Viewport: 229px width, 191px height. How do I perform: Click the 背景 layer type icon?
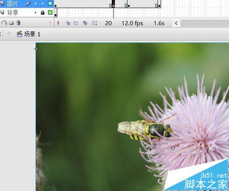pos(2,12)
